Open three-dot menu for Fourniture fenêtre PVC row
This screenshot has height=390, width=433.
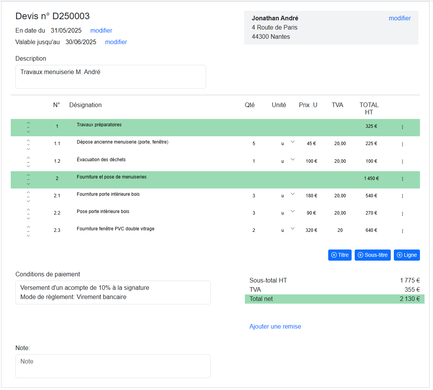(x=402, y=231)
